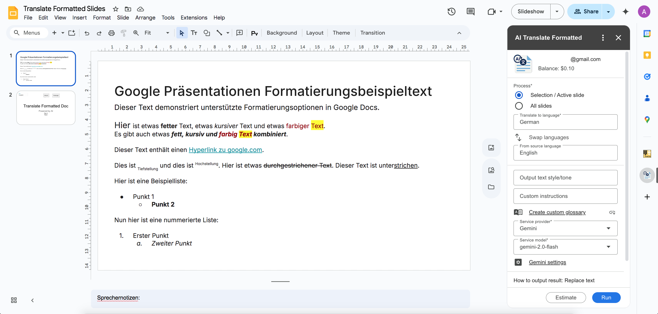Click the Get add-ons plus icon
This screenshot has height=314, width=658.
647,197
